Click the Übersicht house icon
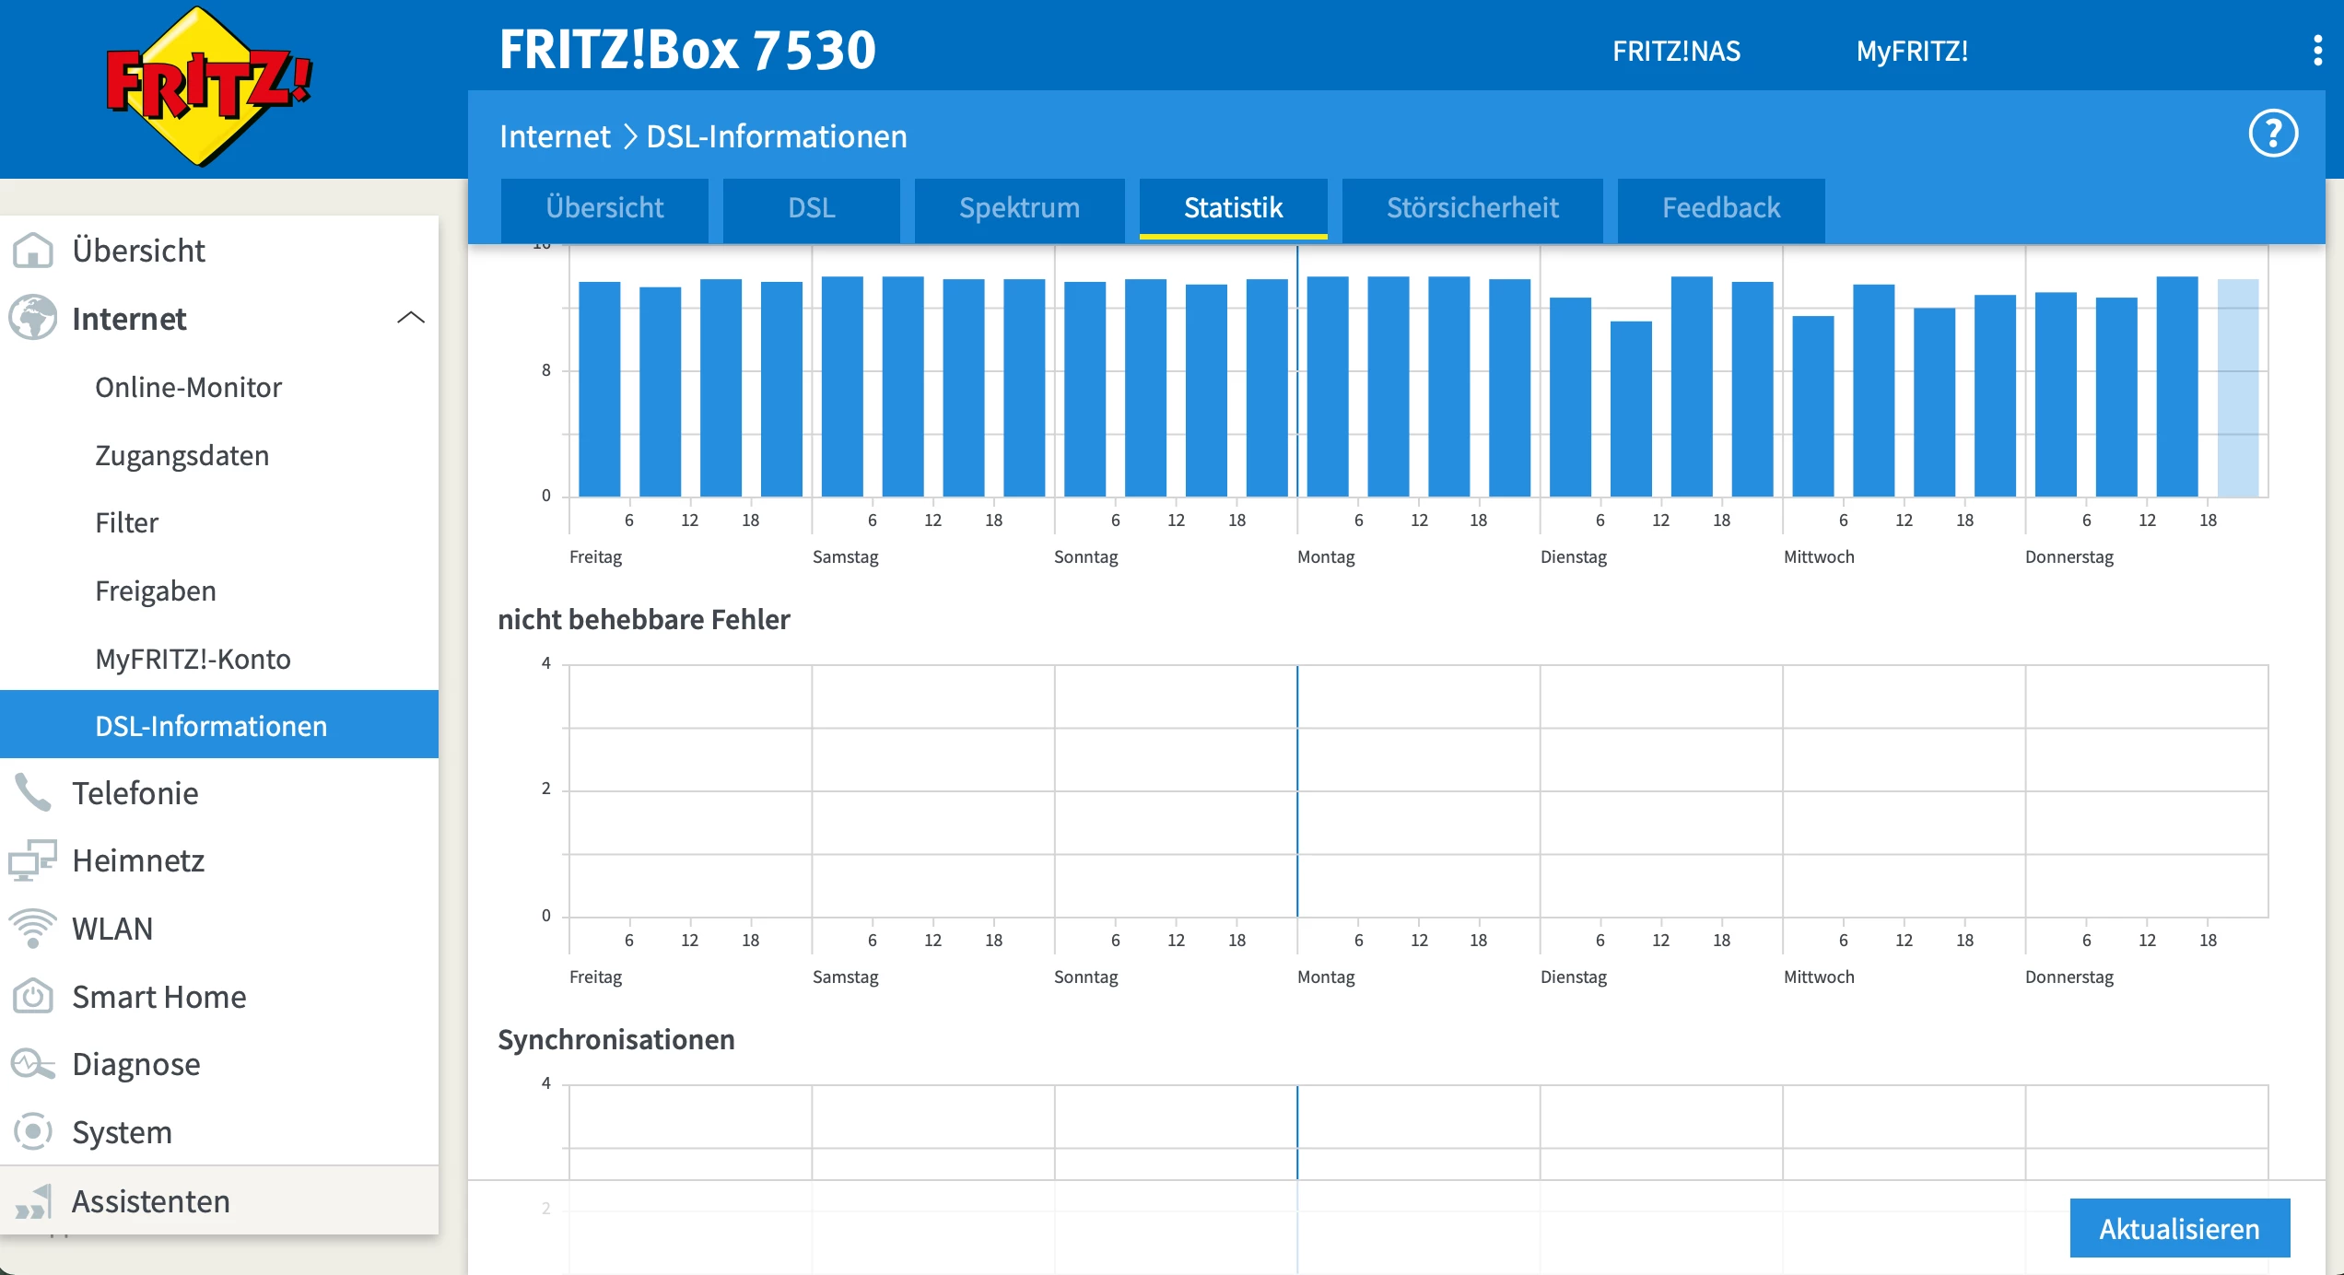The image size is (2344, 1275). click(x=33, y=251)
